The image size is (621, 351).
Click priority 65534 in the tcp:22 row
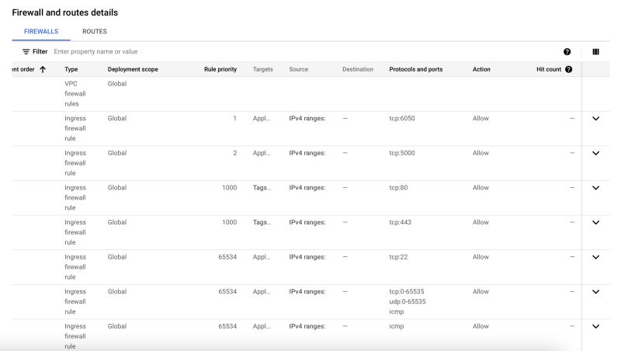[x=227, y=257]
